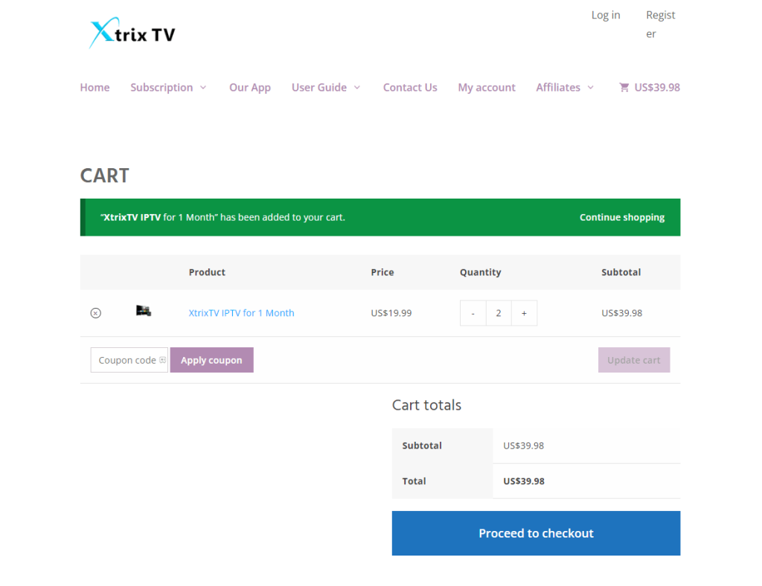Increase quantity with the plus button

click(524, 313)
